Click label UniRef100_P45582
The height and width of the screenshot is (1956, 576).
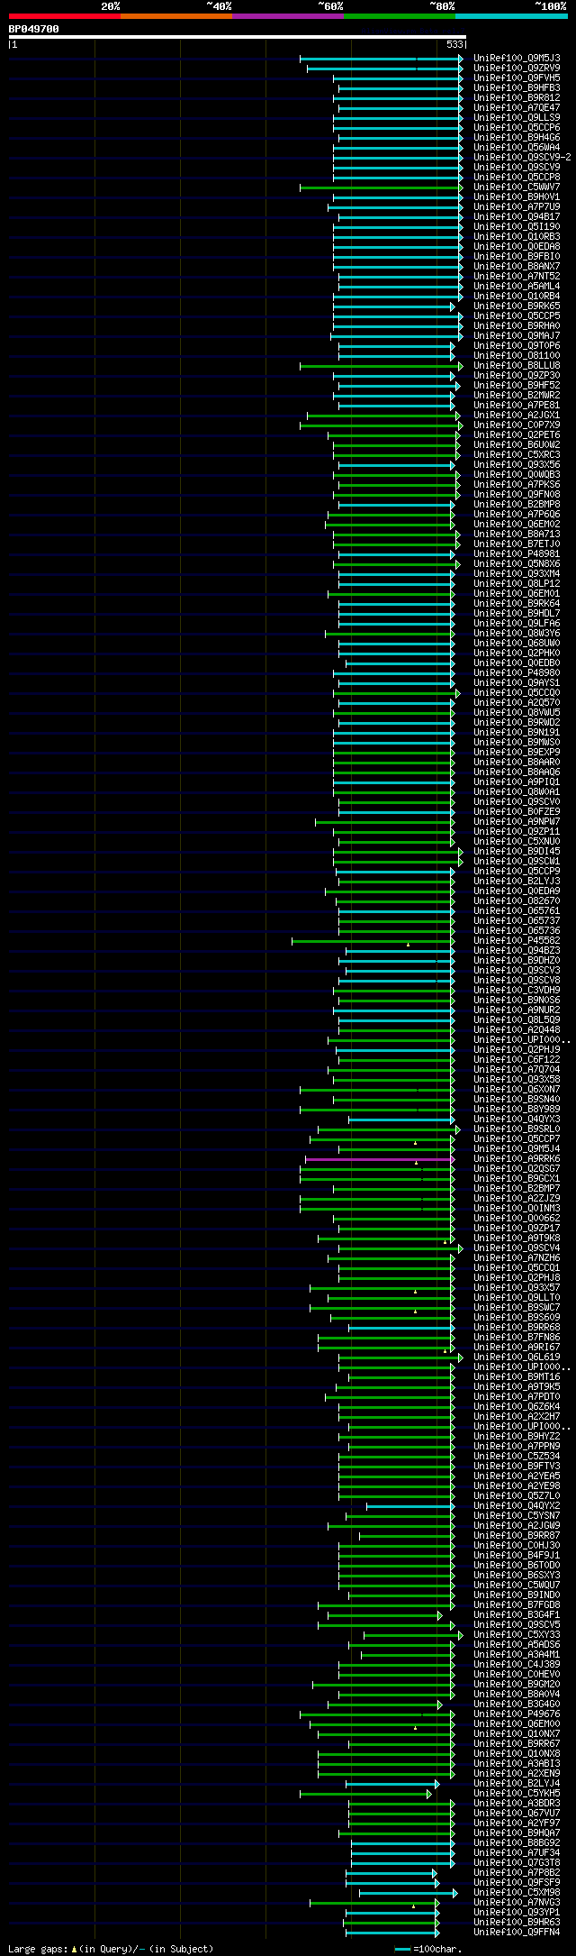517,940
